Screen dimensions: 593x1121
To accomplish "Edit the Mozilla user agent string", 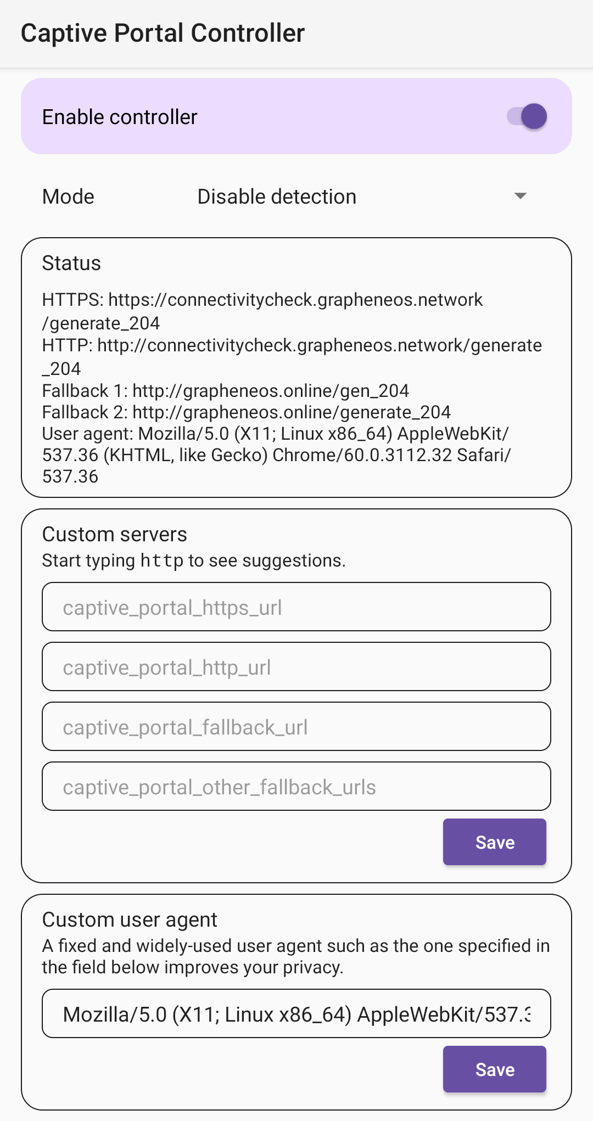I will 296,1013.
